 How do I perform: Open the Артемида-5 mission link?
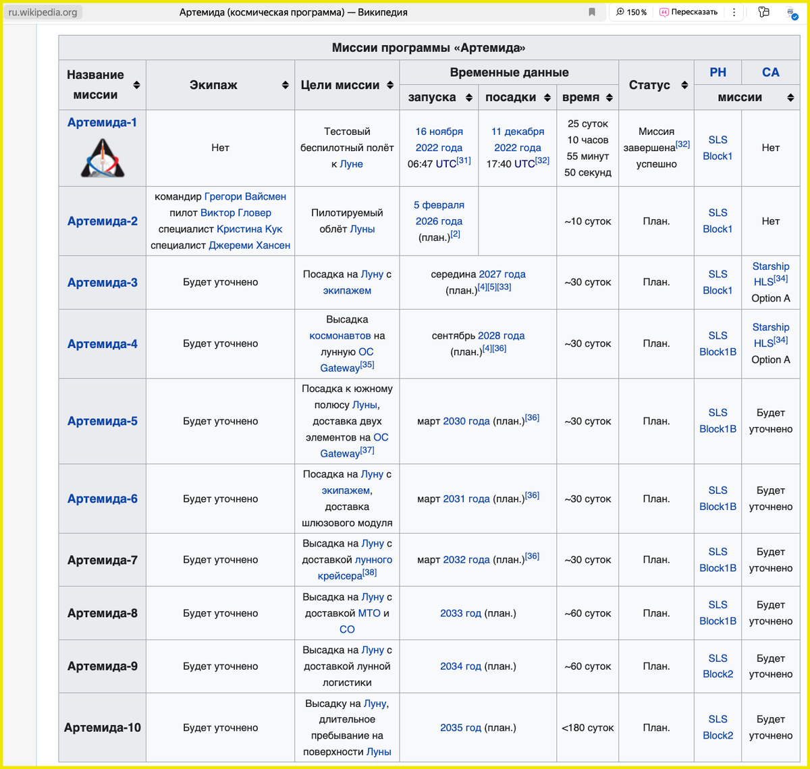point(102,421)
